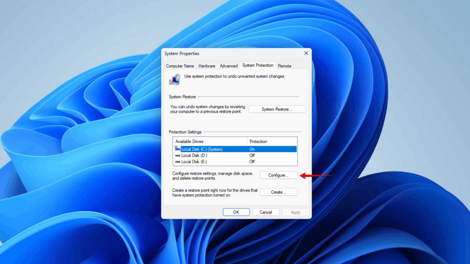Click the Configure button
This screenshot has width=470, height=264.
click(279, 175)
